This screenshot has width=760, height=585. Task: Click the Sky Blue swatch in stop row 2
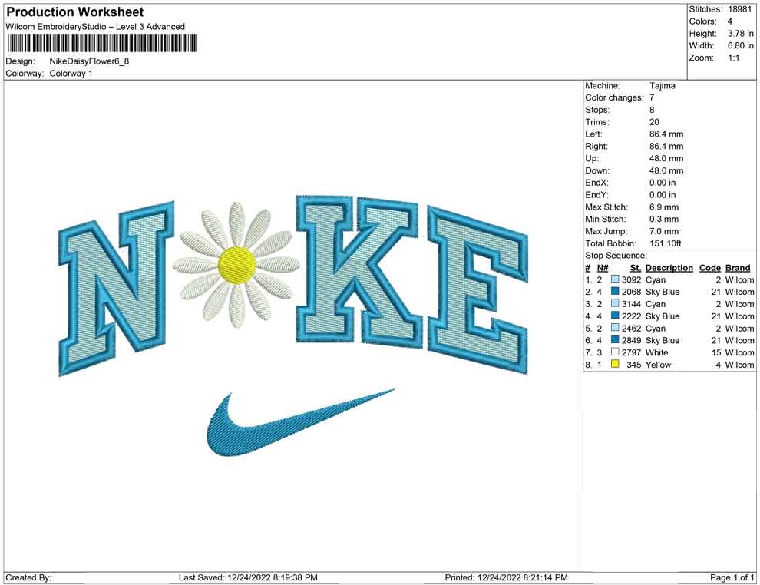pos(615,292)
